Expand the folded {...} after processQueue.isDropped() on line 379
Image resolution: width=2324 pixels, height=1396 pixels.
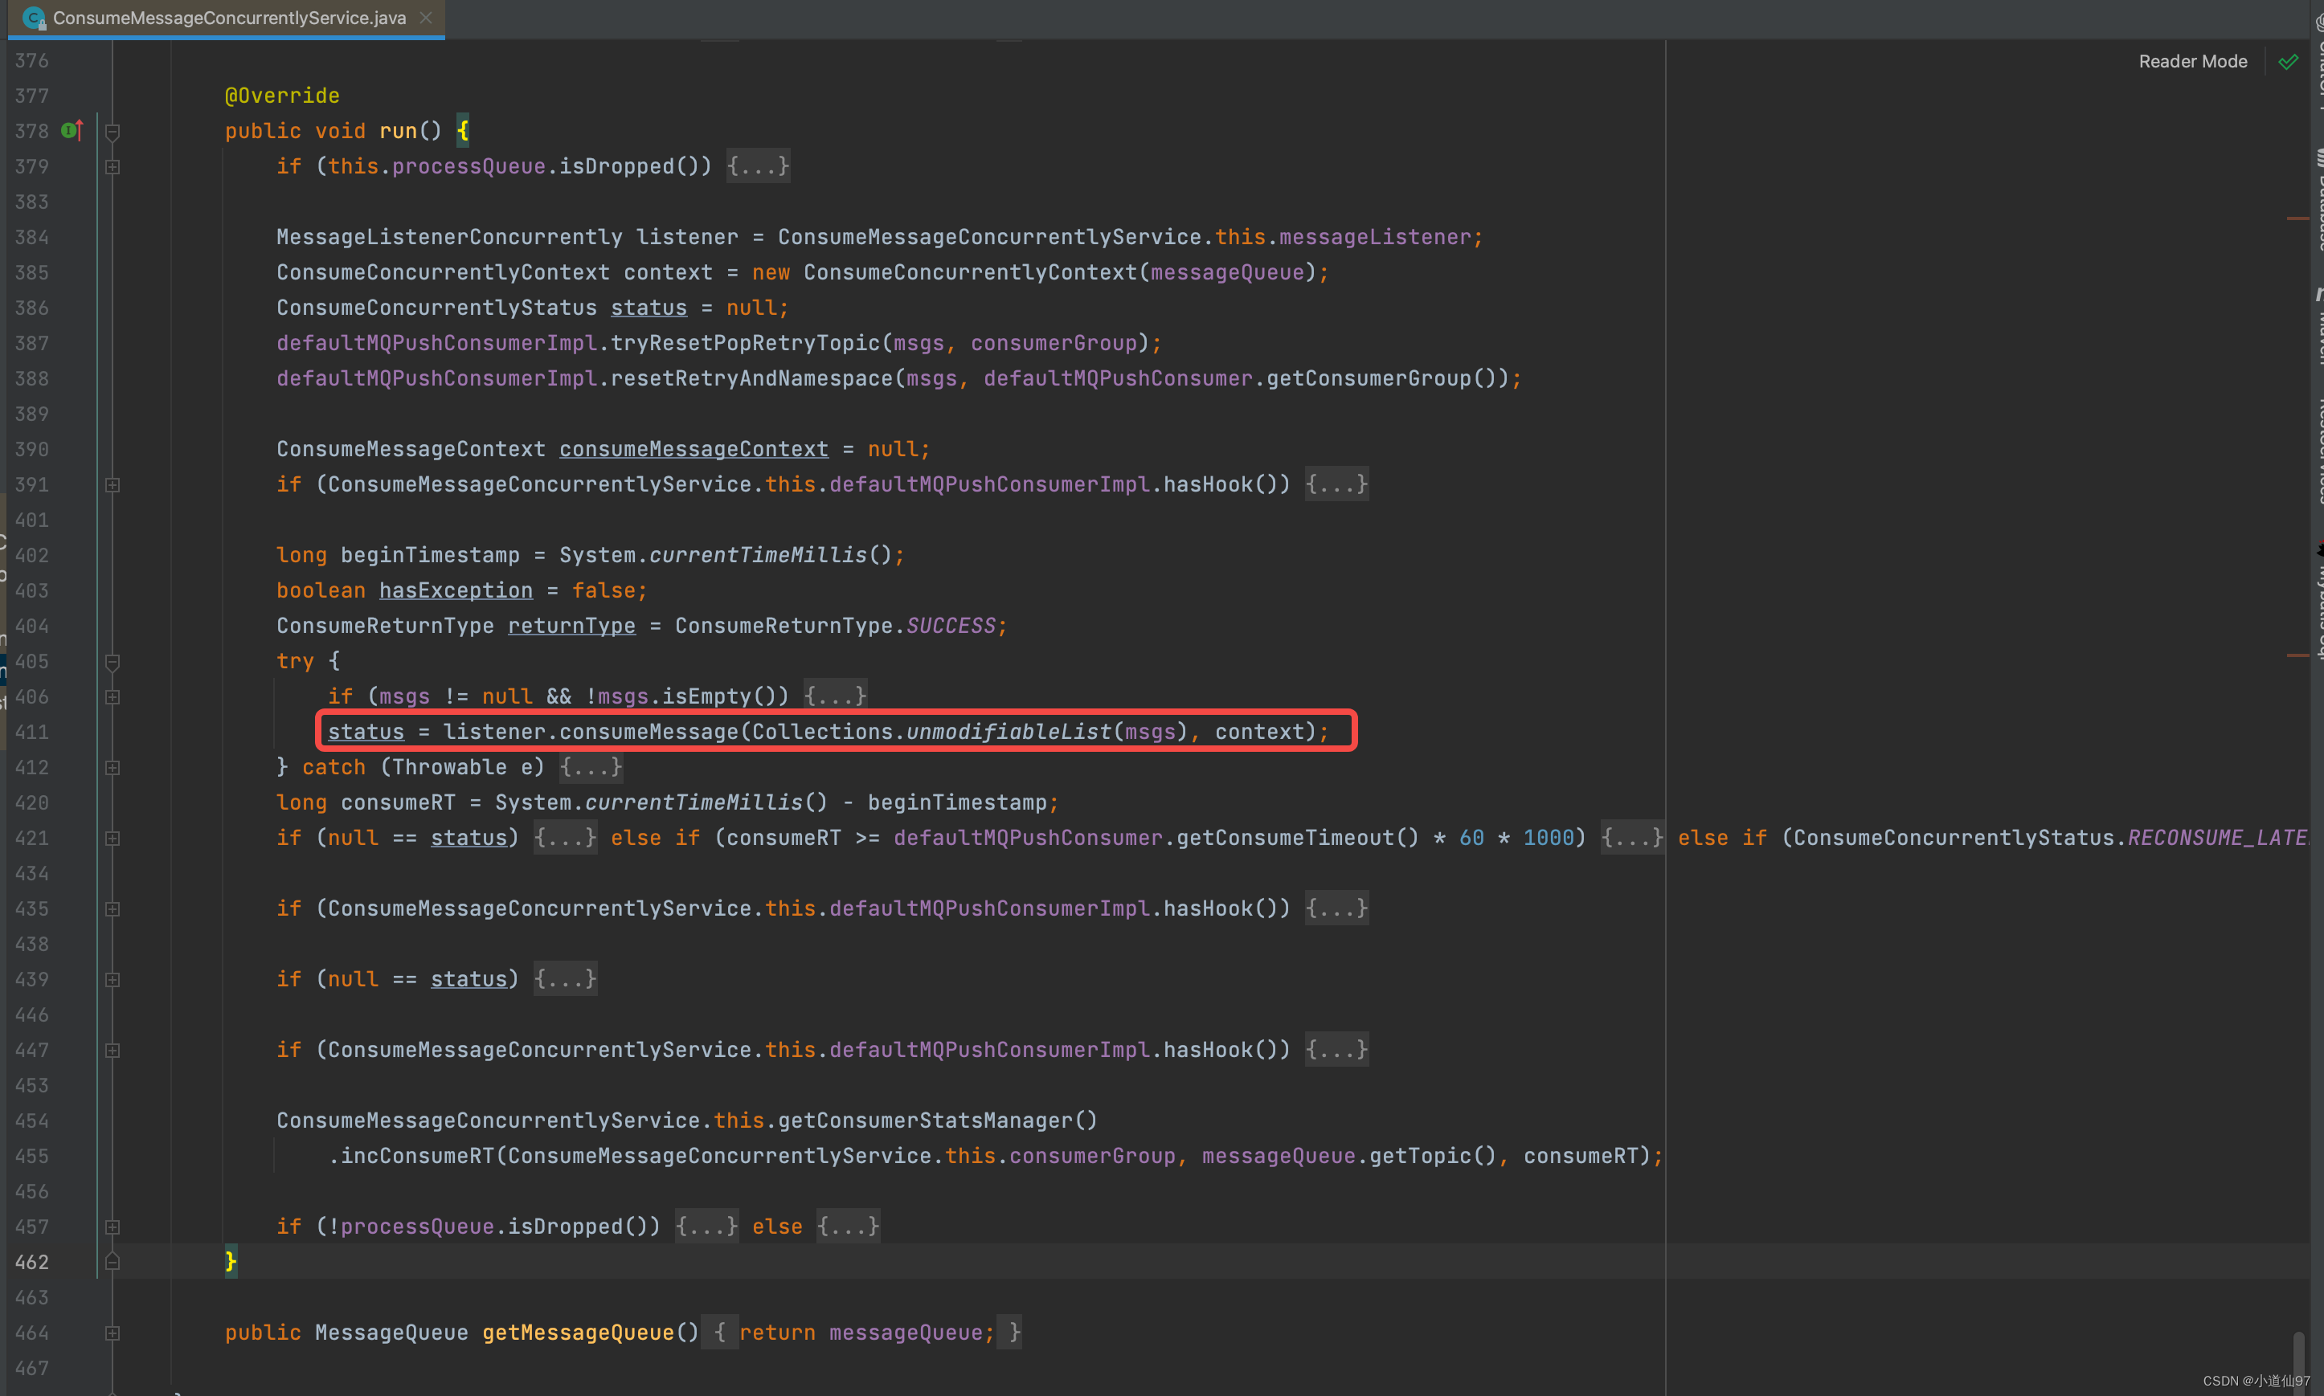[758, 166]
